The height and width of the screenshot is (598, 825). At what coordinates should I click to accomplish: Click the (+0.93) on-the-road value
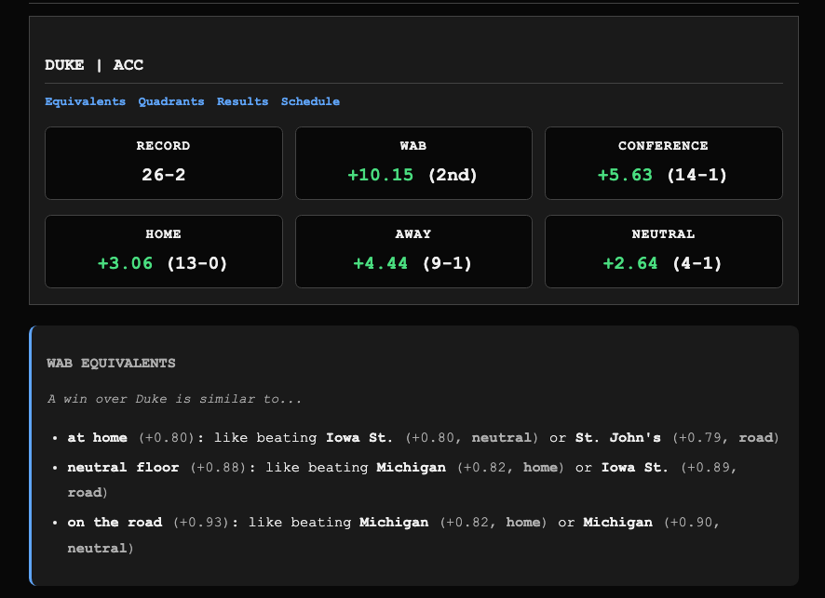201,523
